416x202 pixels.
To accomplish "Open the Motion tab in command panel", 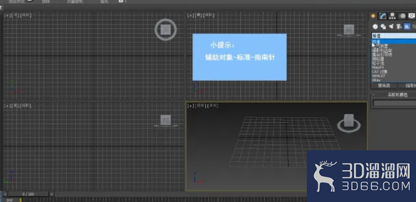I will (x=402, y=16).
